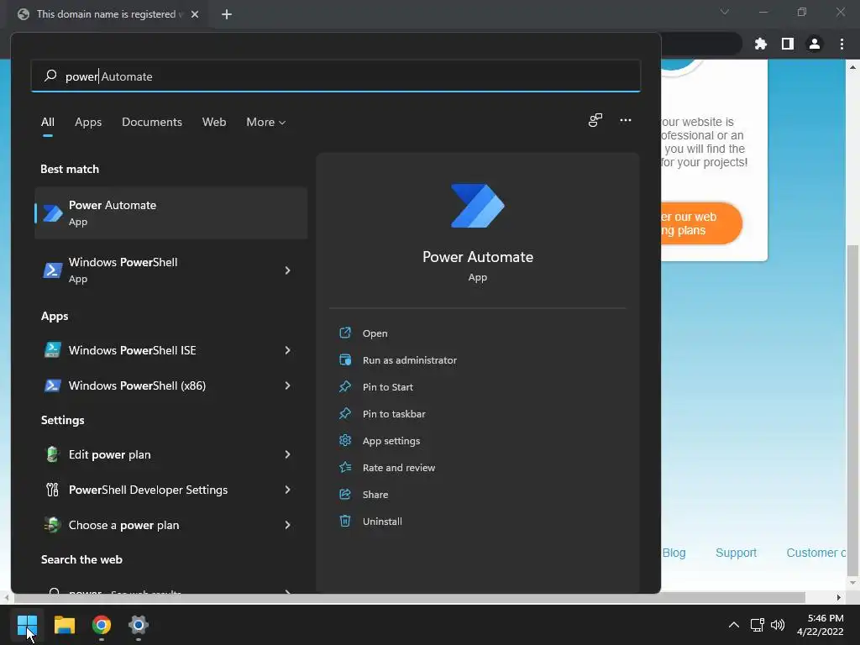Select the Apps search filter tab
The height and width of the screenshot is (645, 860).
(88, 122)
